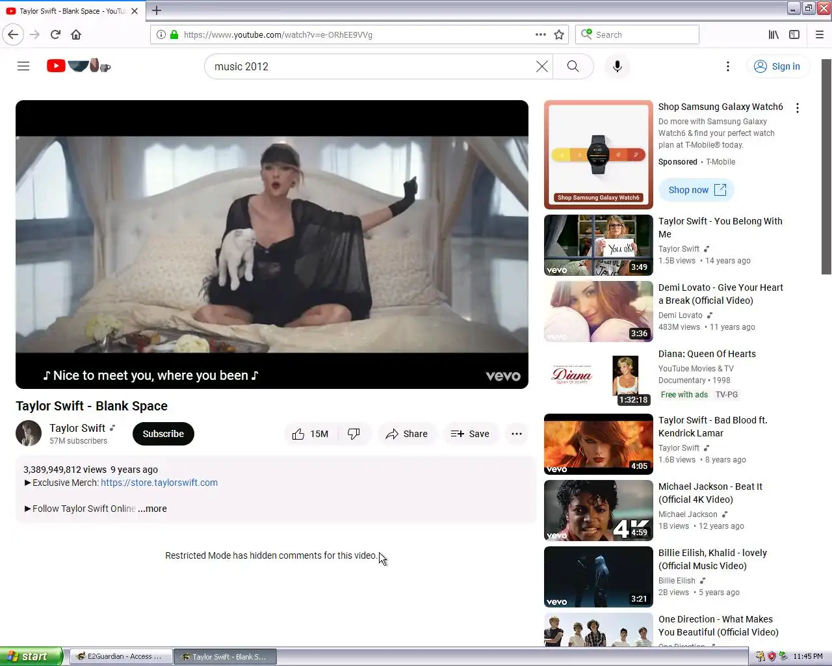The width and height of the screenshot is (832, 666).
Task: Open more actions menu under the video
Action: (517, 434)
